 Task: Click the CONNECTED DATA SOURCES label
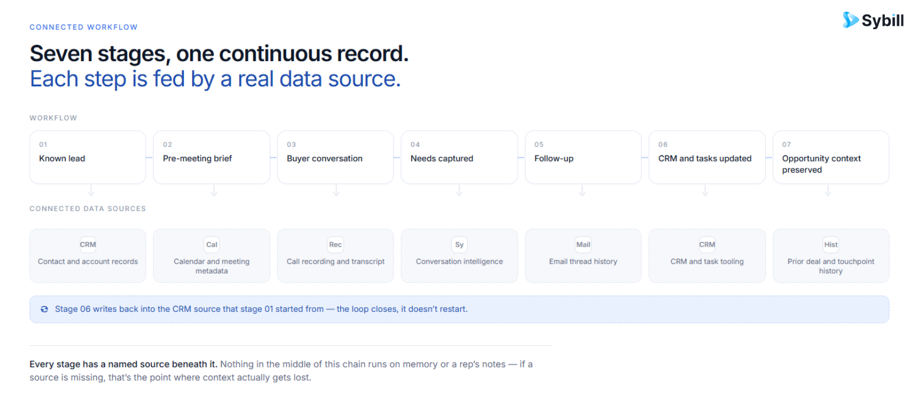click(88, 209)
